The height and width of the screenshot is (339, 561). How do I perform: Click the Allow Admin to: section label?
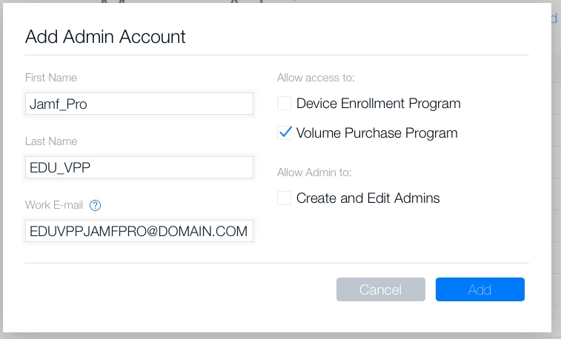pos(314,172)
